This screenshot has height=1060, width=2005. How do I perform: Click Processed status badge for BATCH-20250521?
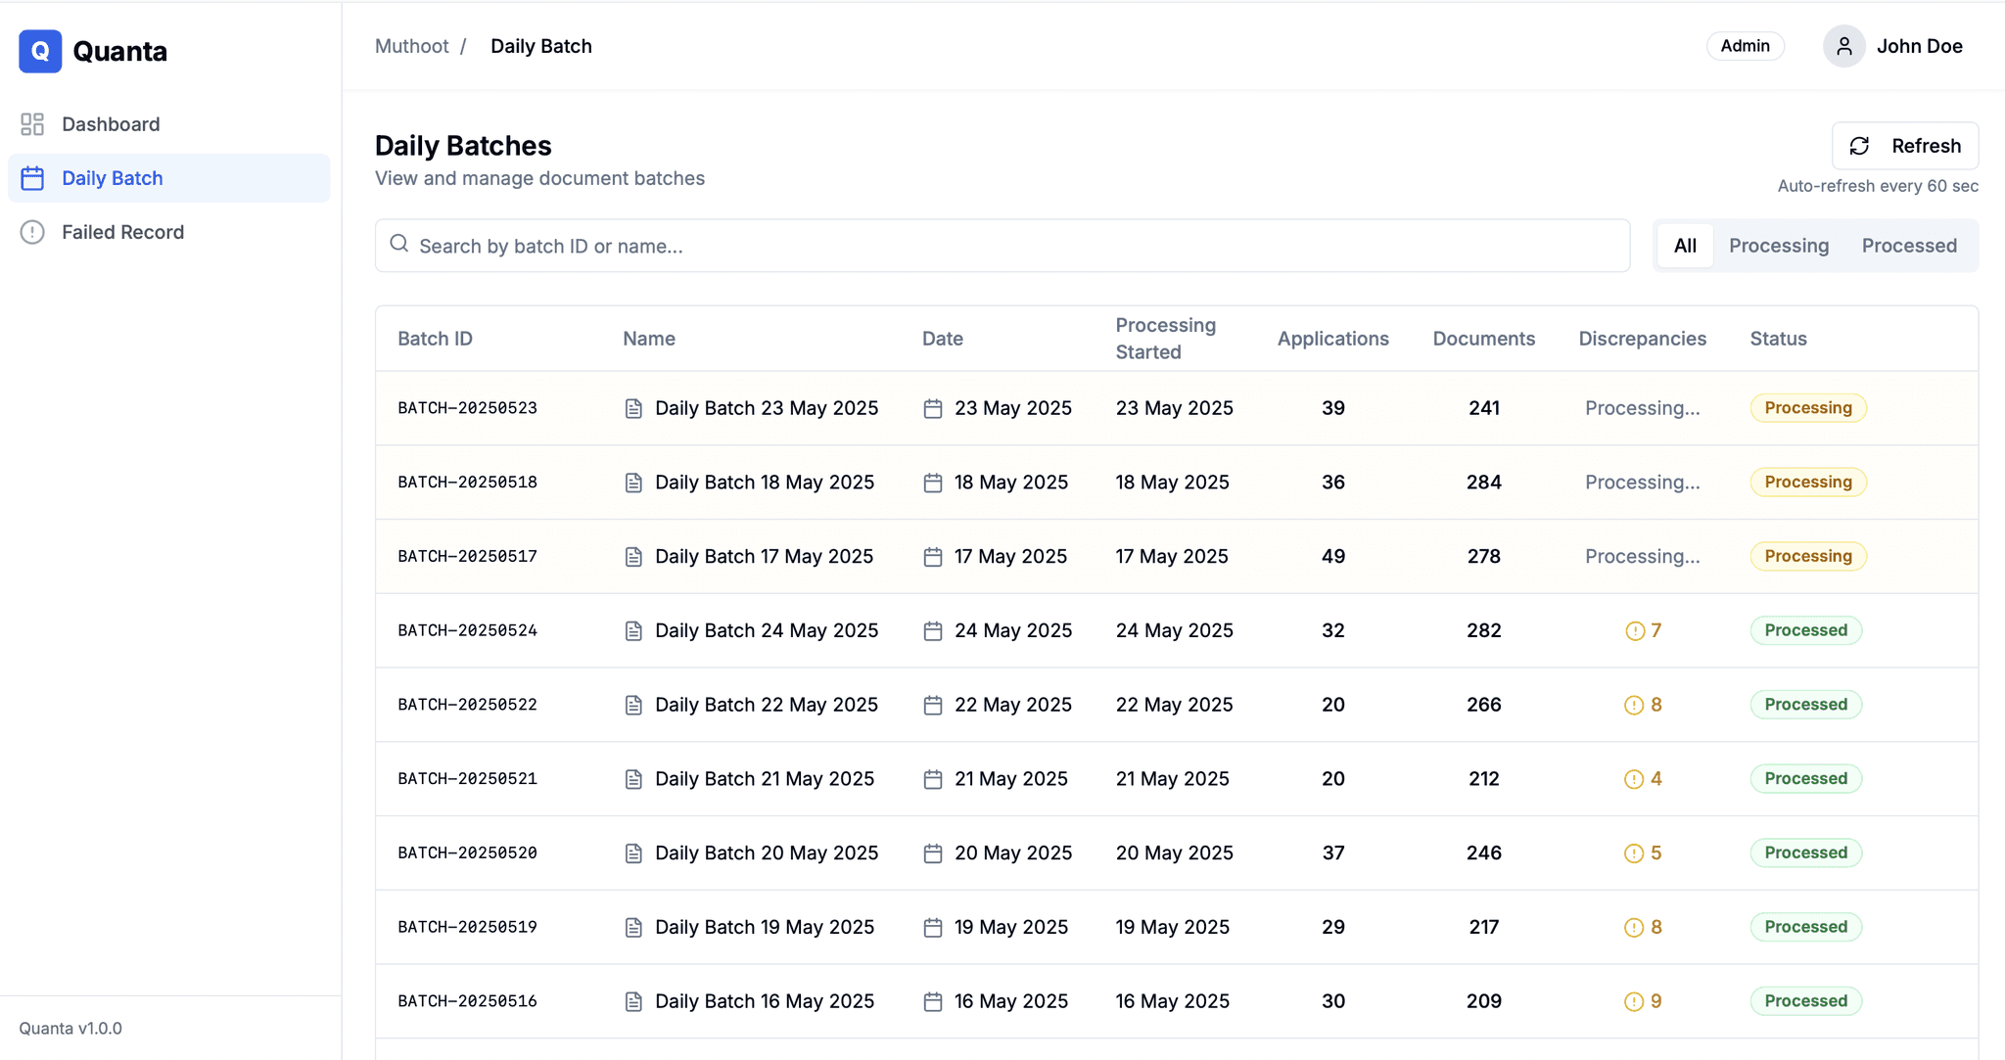click(x=1805, y=779)
